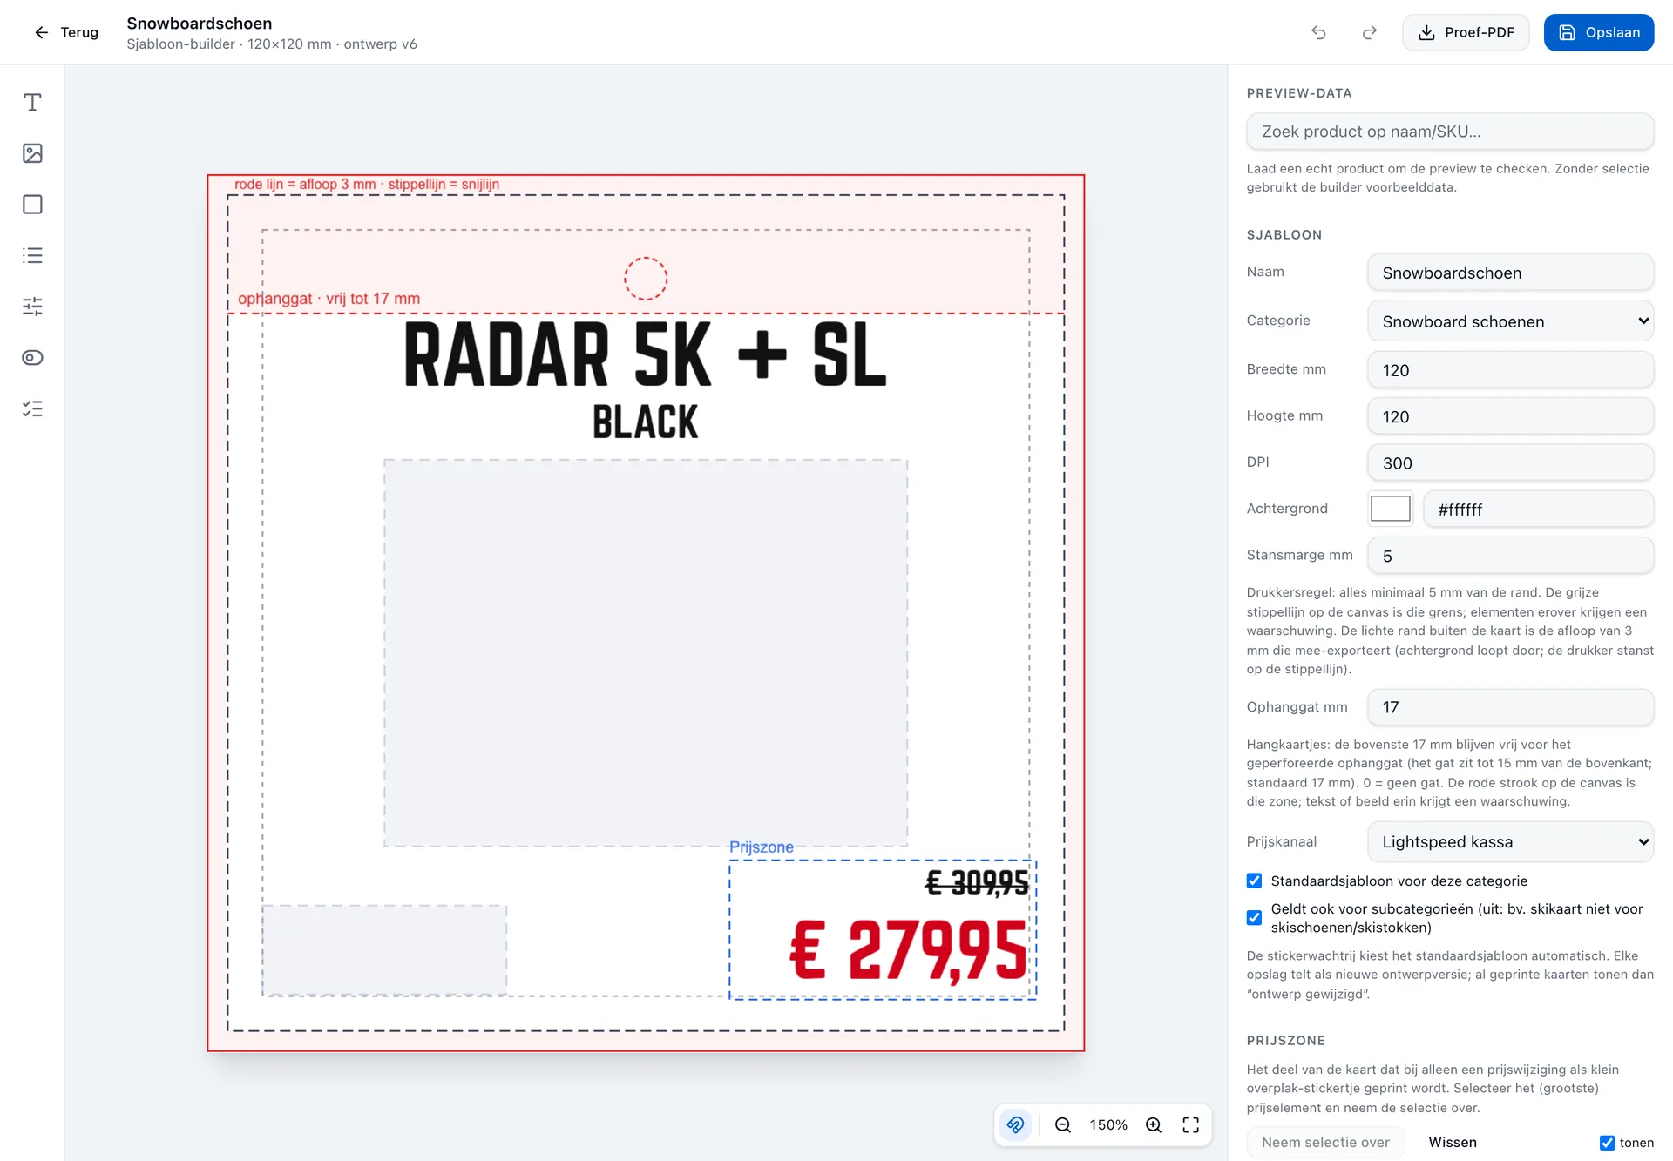
Task: Select the RADAR 5K + SL title text
Action: 646,355
